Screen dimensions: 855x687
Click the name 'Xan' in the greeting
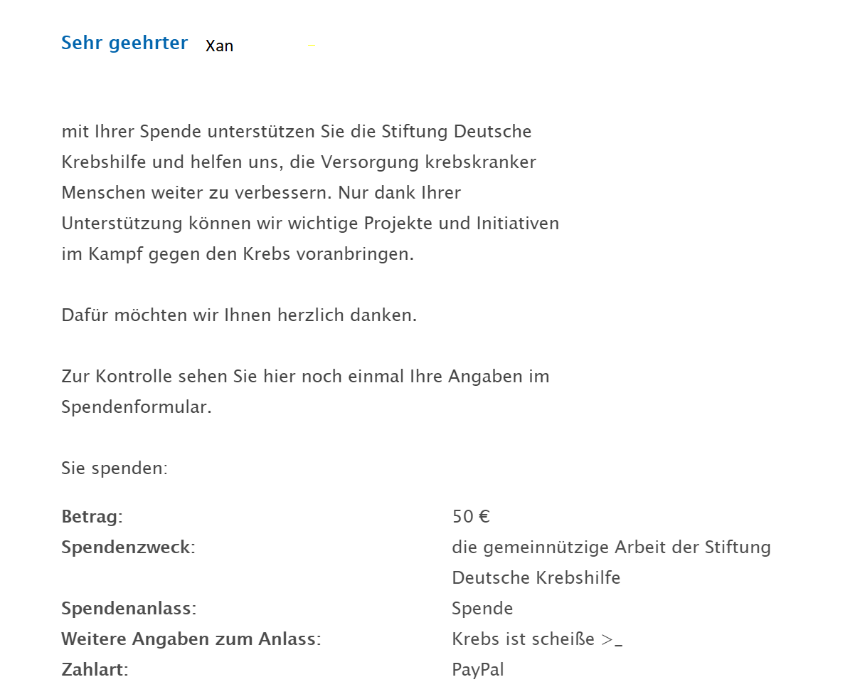coord(219,46)
